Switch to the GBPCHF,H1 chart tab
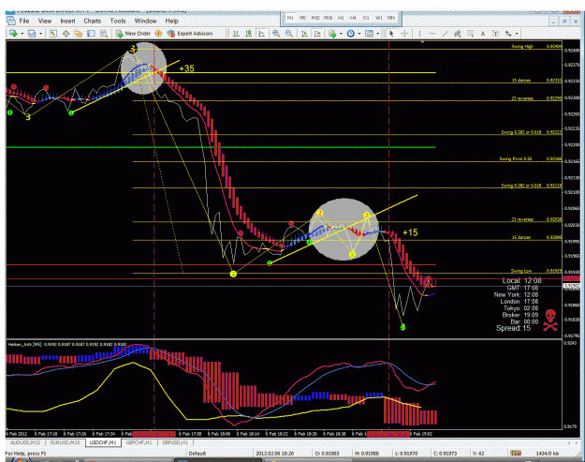This screenshot has width=585, height=462. click(x=139, y=442)
